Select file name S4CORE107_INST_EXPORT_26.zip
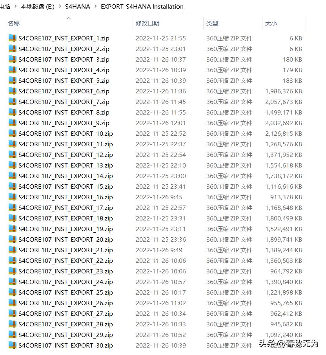This screenshot has width=326, height=355. pyautogui.click(x=66, y=303)
